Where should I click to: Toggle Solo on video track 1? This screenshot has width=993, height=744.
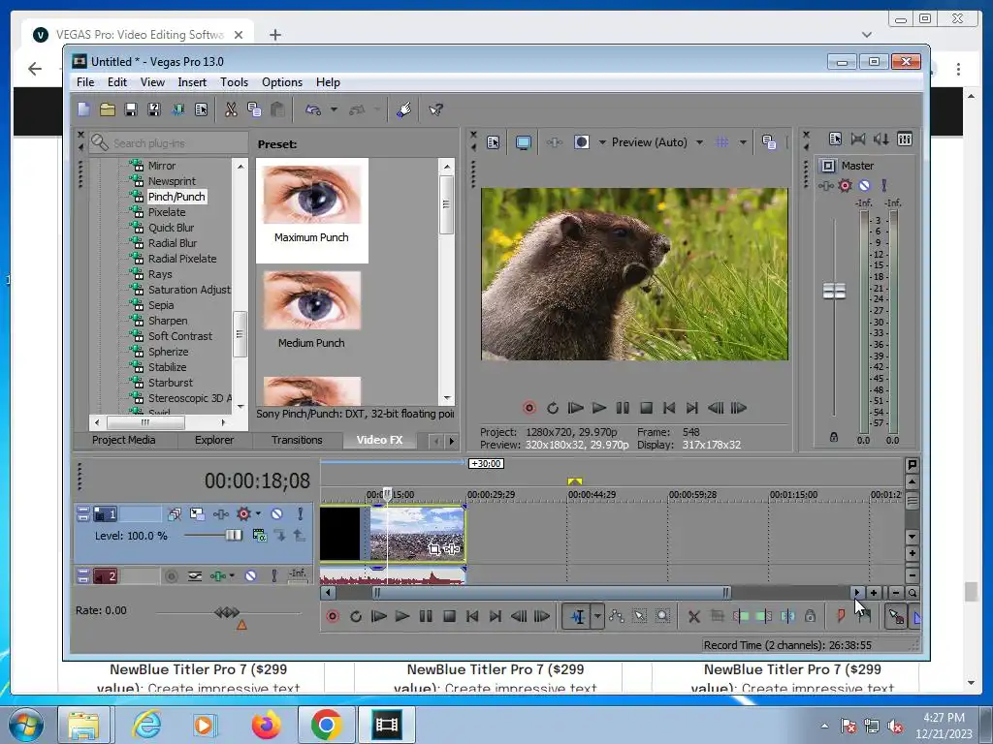coord(301,514)
